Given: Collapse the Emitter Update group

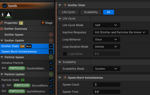Looking at the screenshot, I should pyautogui.click(x=2, y=40).
